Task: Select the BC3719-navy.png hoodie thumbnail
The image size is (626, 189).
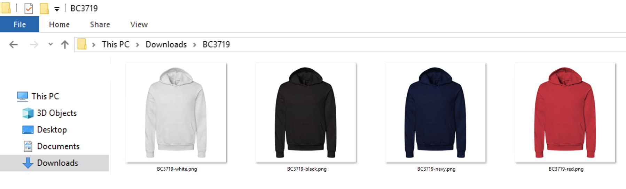Action: (435, 113)
